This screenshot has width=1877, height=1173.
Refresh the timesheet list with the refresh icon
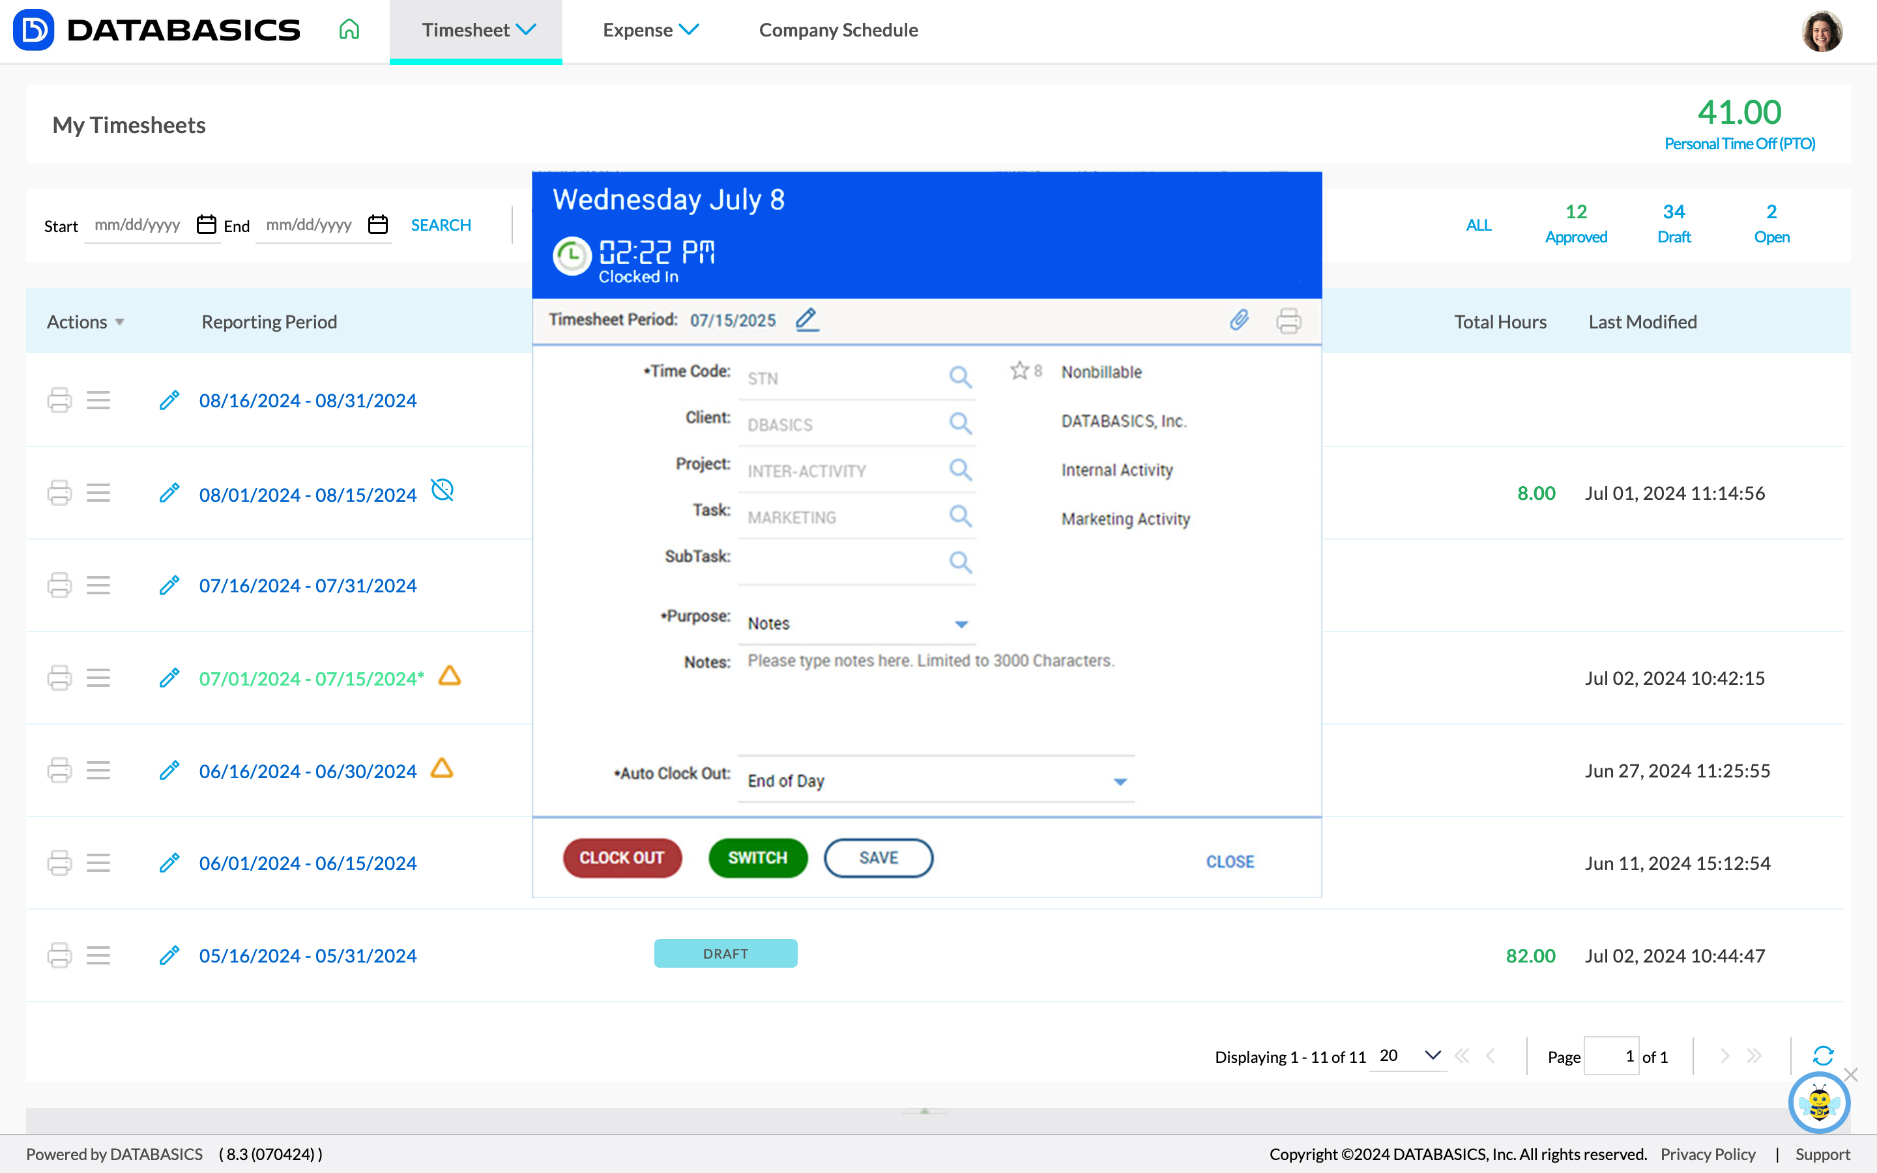point(1824,1056)
